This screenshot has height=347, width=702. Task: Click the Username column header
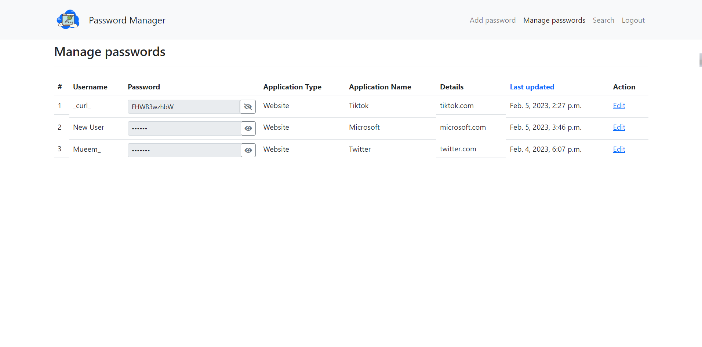tap(90, 87)
